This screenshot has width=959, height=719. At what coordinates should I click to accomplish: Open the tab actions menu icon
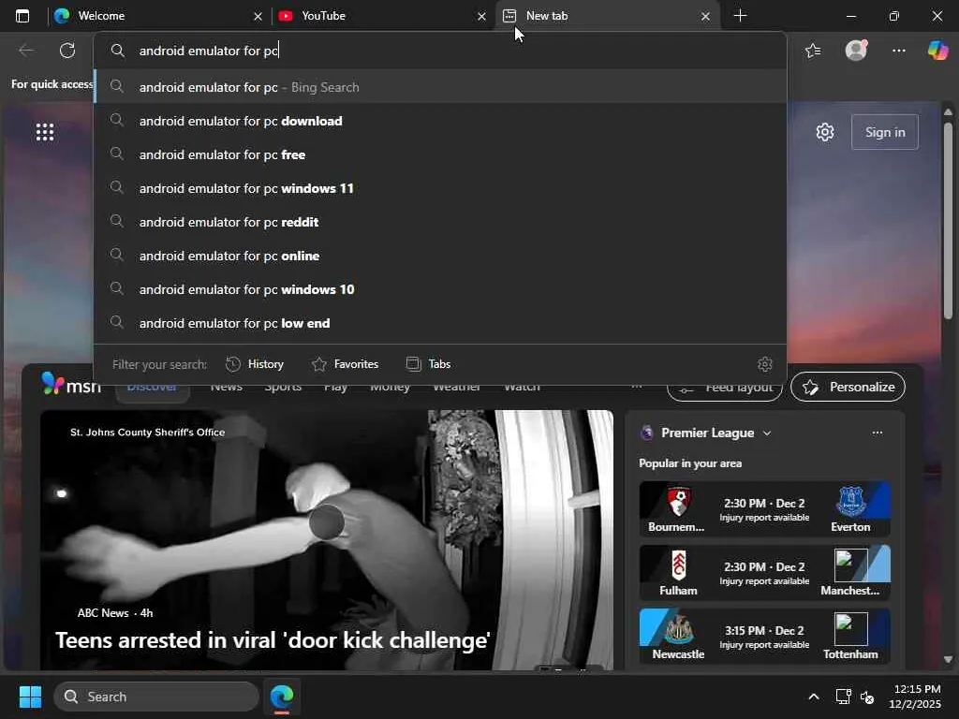click(x=22, y=16)
